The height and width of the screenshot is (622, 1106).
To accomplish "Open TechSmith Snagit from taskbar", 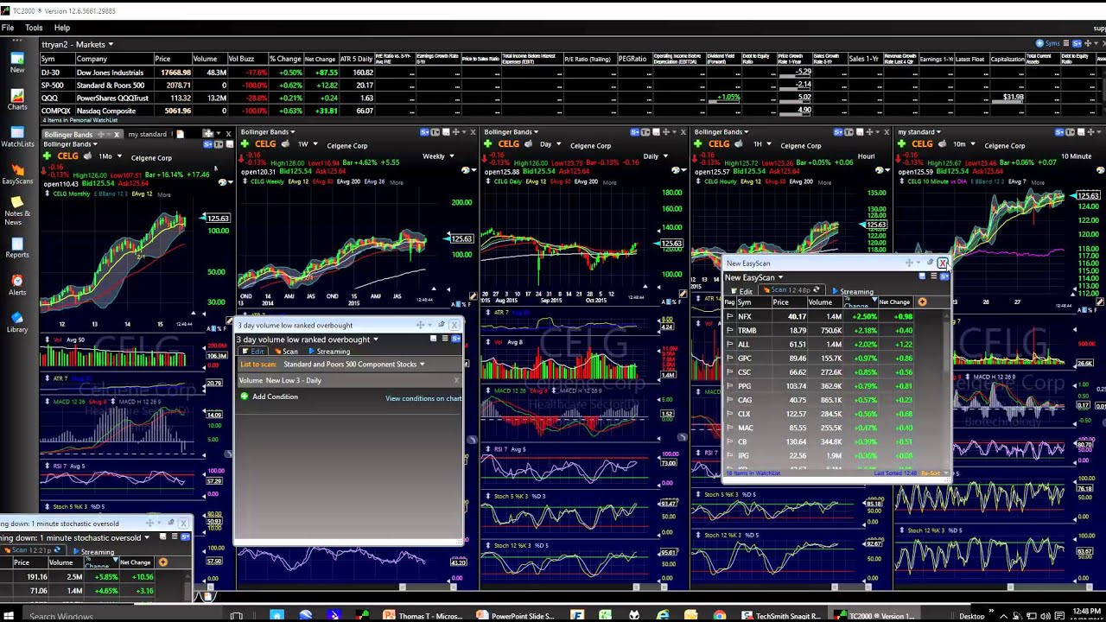I will point(782,616).
